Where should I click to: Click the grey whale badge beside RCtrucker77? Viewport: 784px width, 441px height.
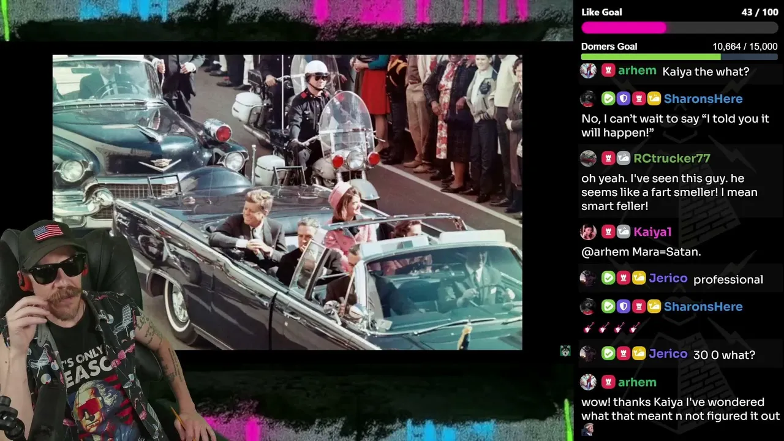click(624, 158)
